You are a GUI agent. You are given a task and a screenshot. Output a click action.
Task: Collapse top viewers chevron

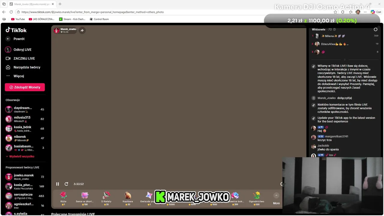[345, 60]
